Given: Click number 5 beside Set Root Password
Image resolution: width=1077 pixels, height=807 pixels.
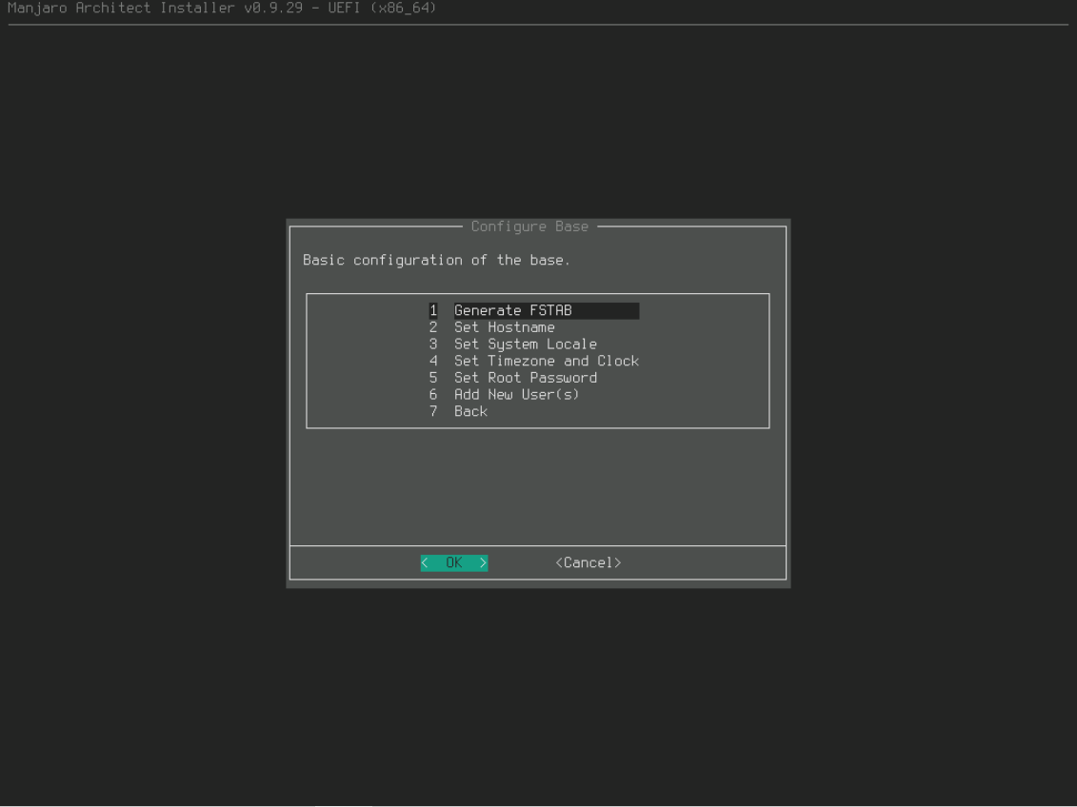Looking at the screenshot, I should click(433, 378).
